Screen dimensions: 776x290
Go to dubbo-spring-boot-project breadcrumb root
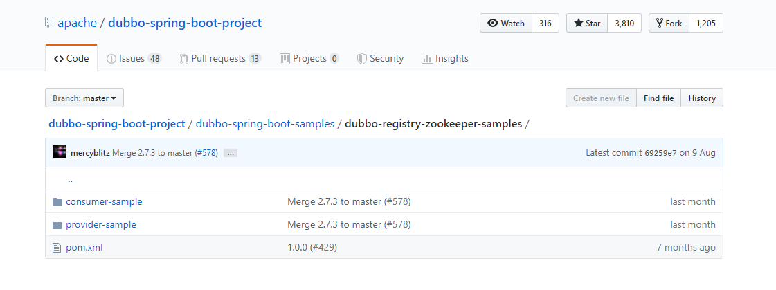[117, 124]
